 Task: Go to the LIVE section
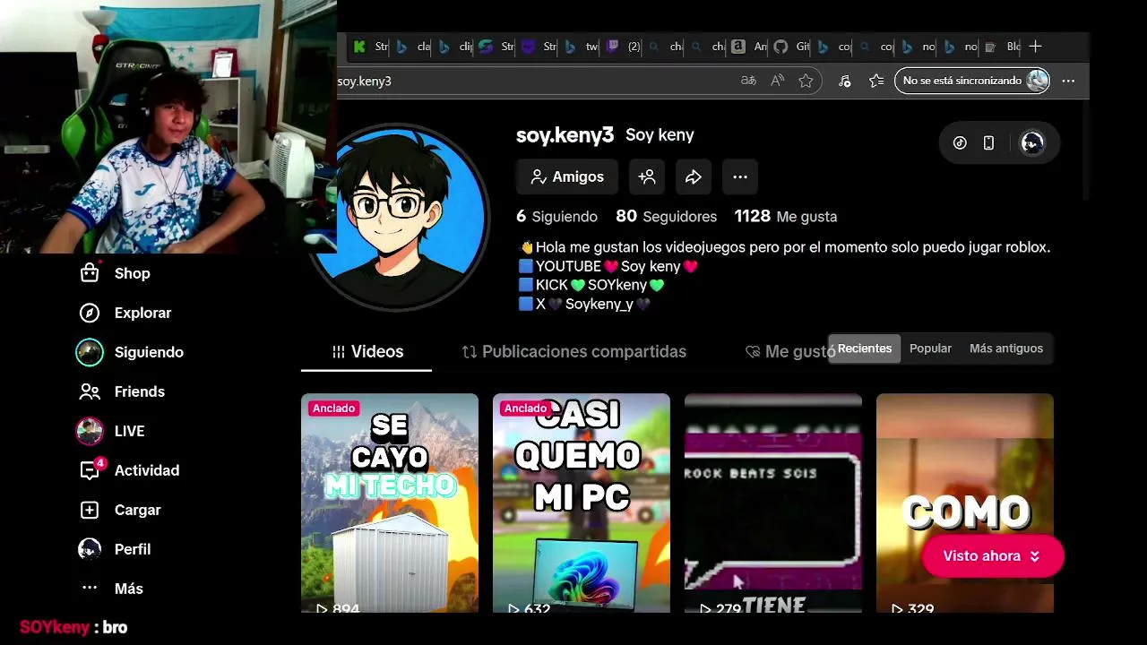pos(110,431)
